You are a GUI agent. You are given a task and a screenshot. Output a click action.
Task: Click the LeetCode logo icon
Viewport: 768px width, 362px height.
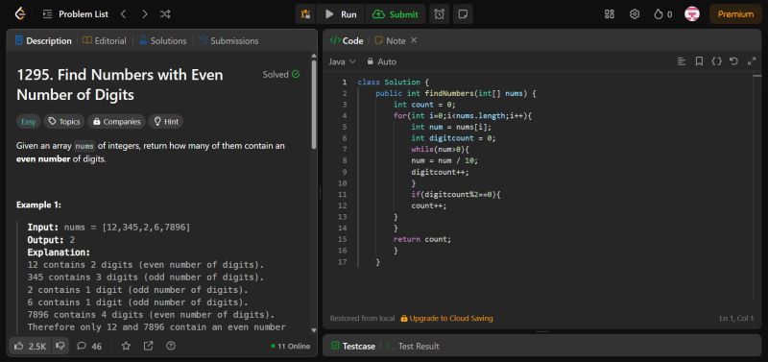pos(20,13)
